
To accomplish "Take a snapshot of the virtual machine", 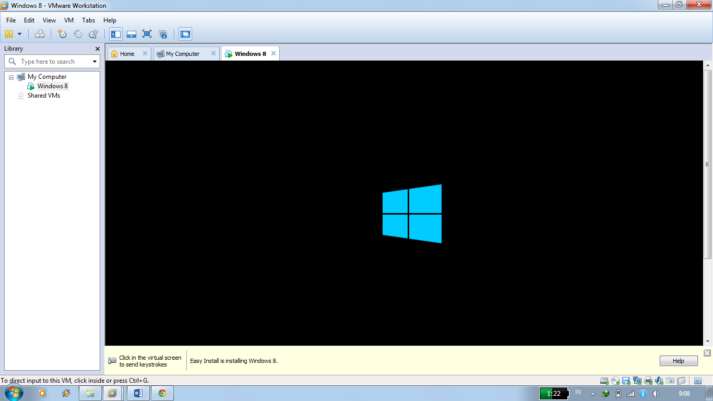I will (62, 34).
